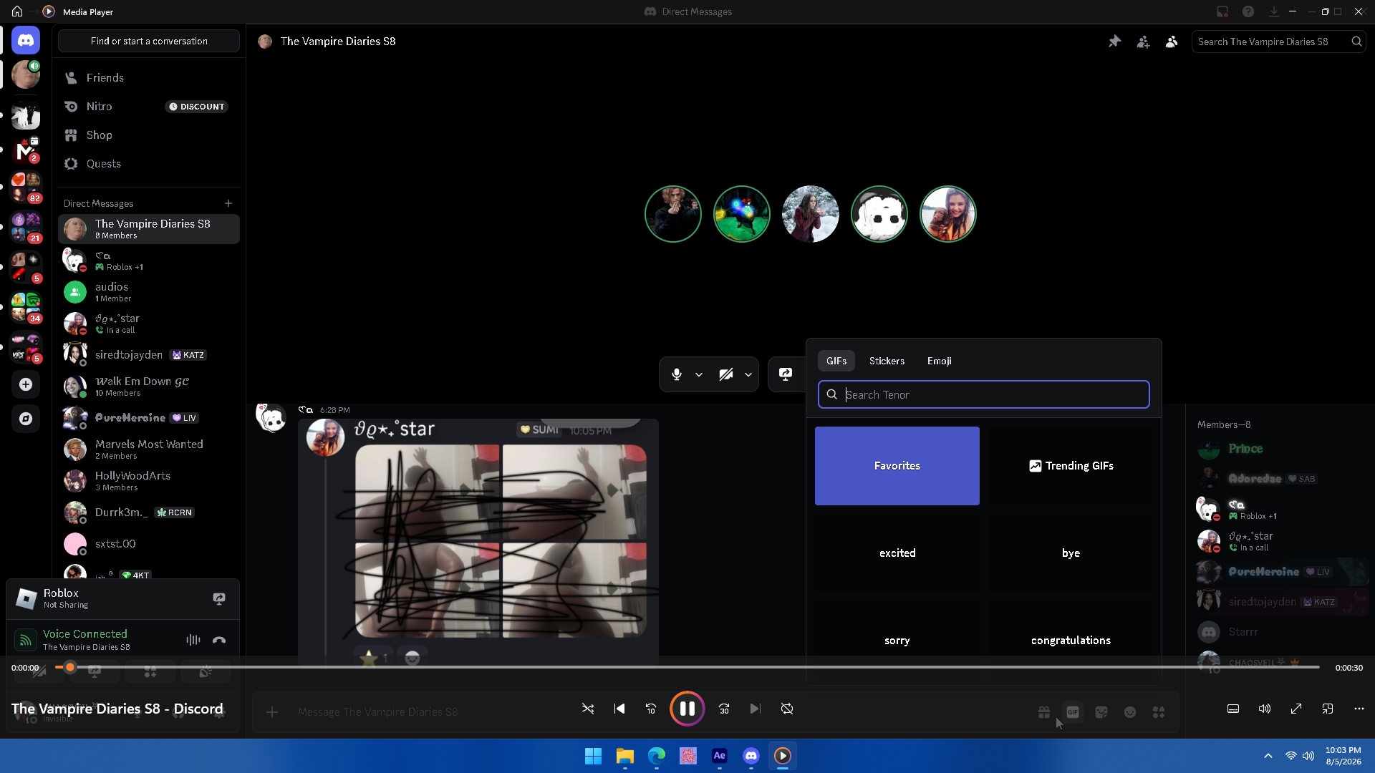Image resolution: width=1375 pixels, height=773 pixels.
Task: Enter full screen in Media Player
Action: tap(1296, 709)
